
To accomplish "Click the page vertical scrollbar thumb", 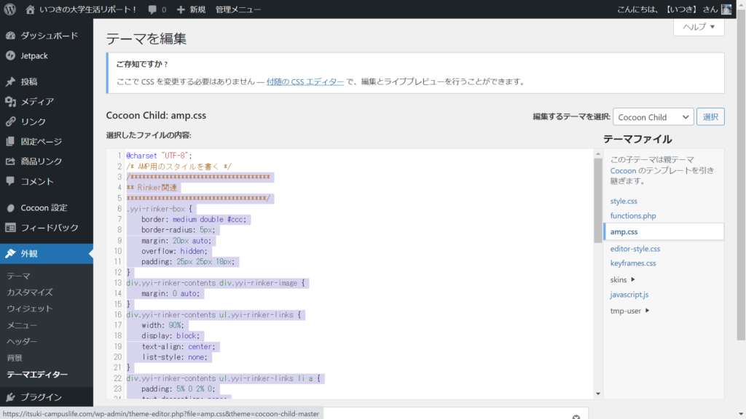I will pos(741,175).
